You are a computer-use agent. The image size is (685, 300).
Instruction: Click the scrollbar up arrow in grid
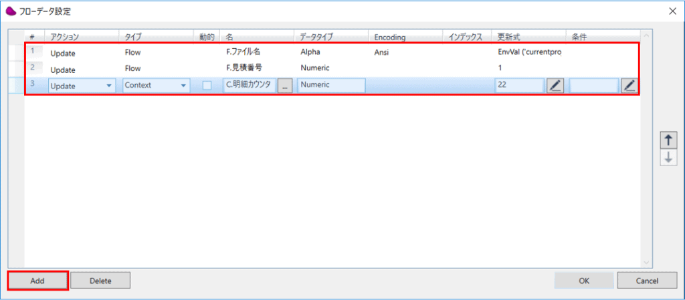click(x=646, y=36)
